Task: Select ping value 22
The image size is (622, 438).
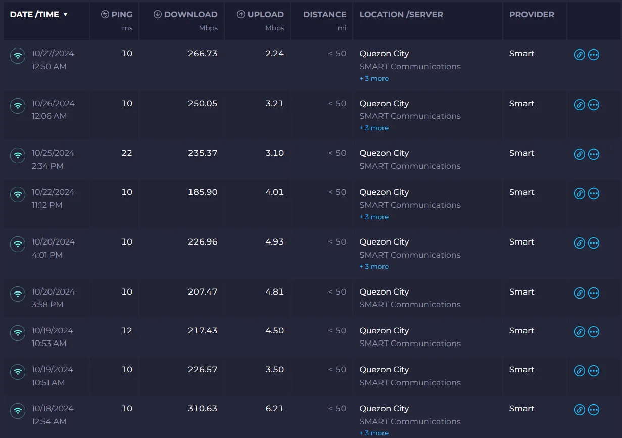Action: click(x=127, y=153)
